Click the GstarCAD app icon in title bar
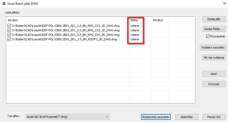 click(4, 3)
